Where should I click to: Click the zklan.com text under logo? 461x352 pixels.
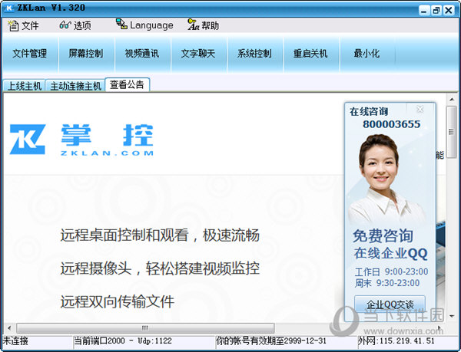(x=107, y=153)
